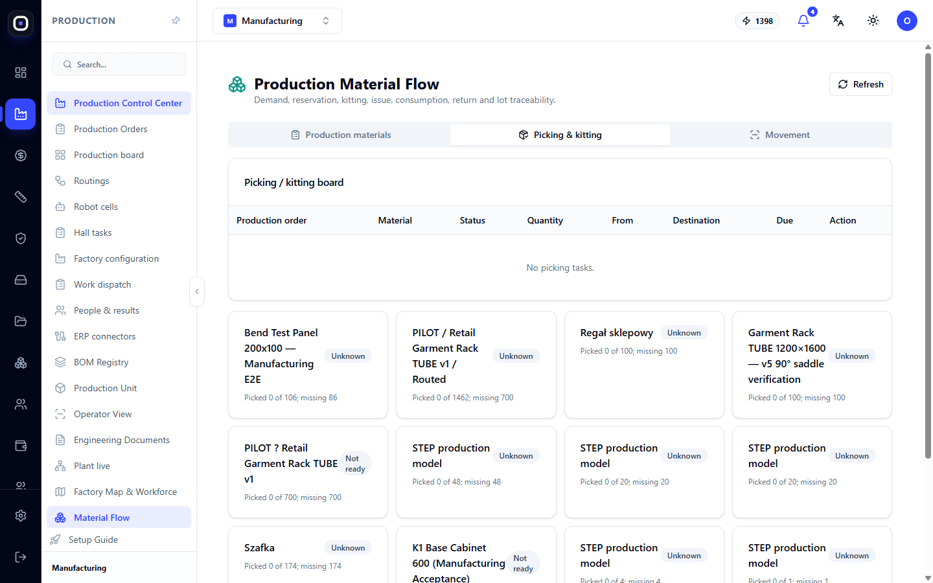Open the Material Flow sidebar link
The height and width of the screenshot is (583, 933).
[119, 518]
